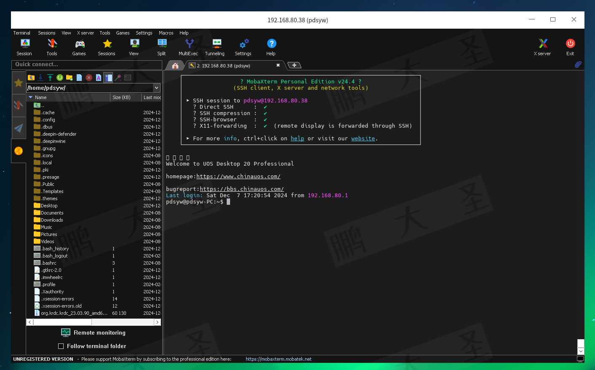Image resolution: width=595 pixels, height=370 pixels.
Task: Open the Macros paper-plane sidebar tab
Action: pos(19,128)
